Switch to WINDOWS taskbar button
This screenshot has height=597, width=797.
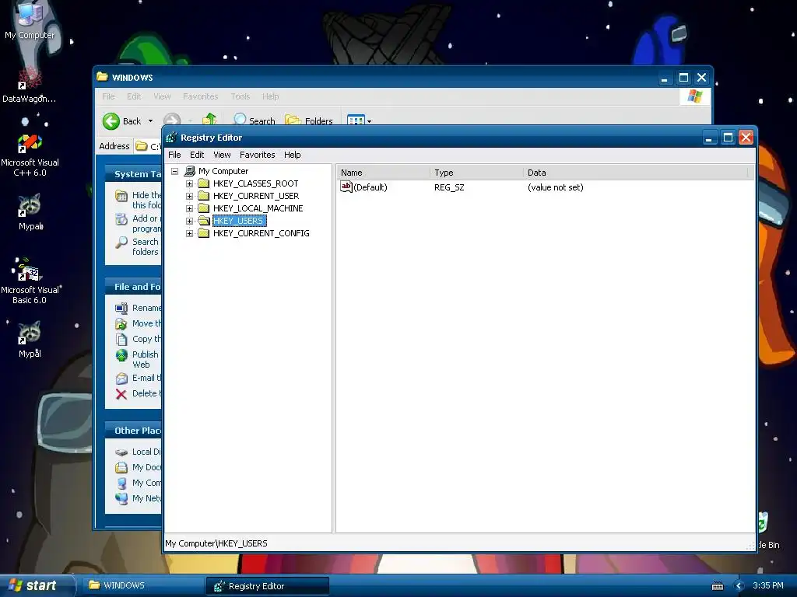pyautogui.click(x=142, y=586)
